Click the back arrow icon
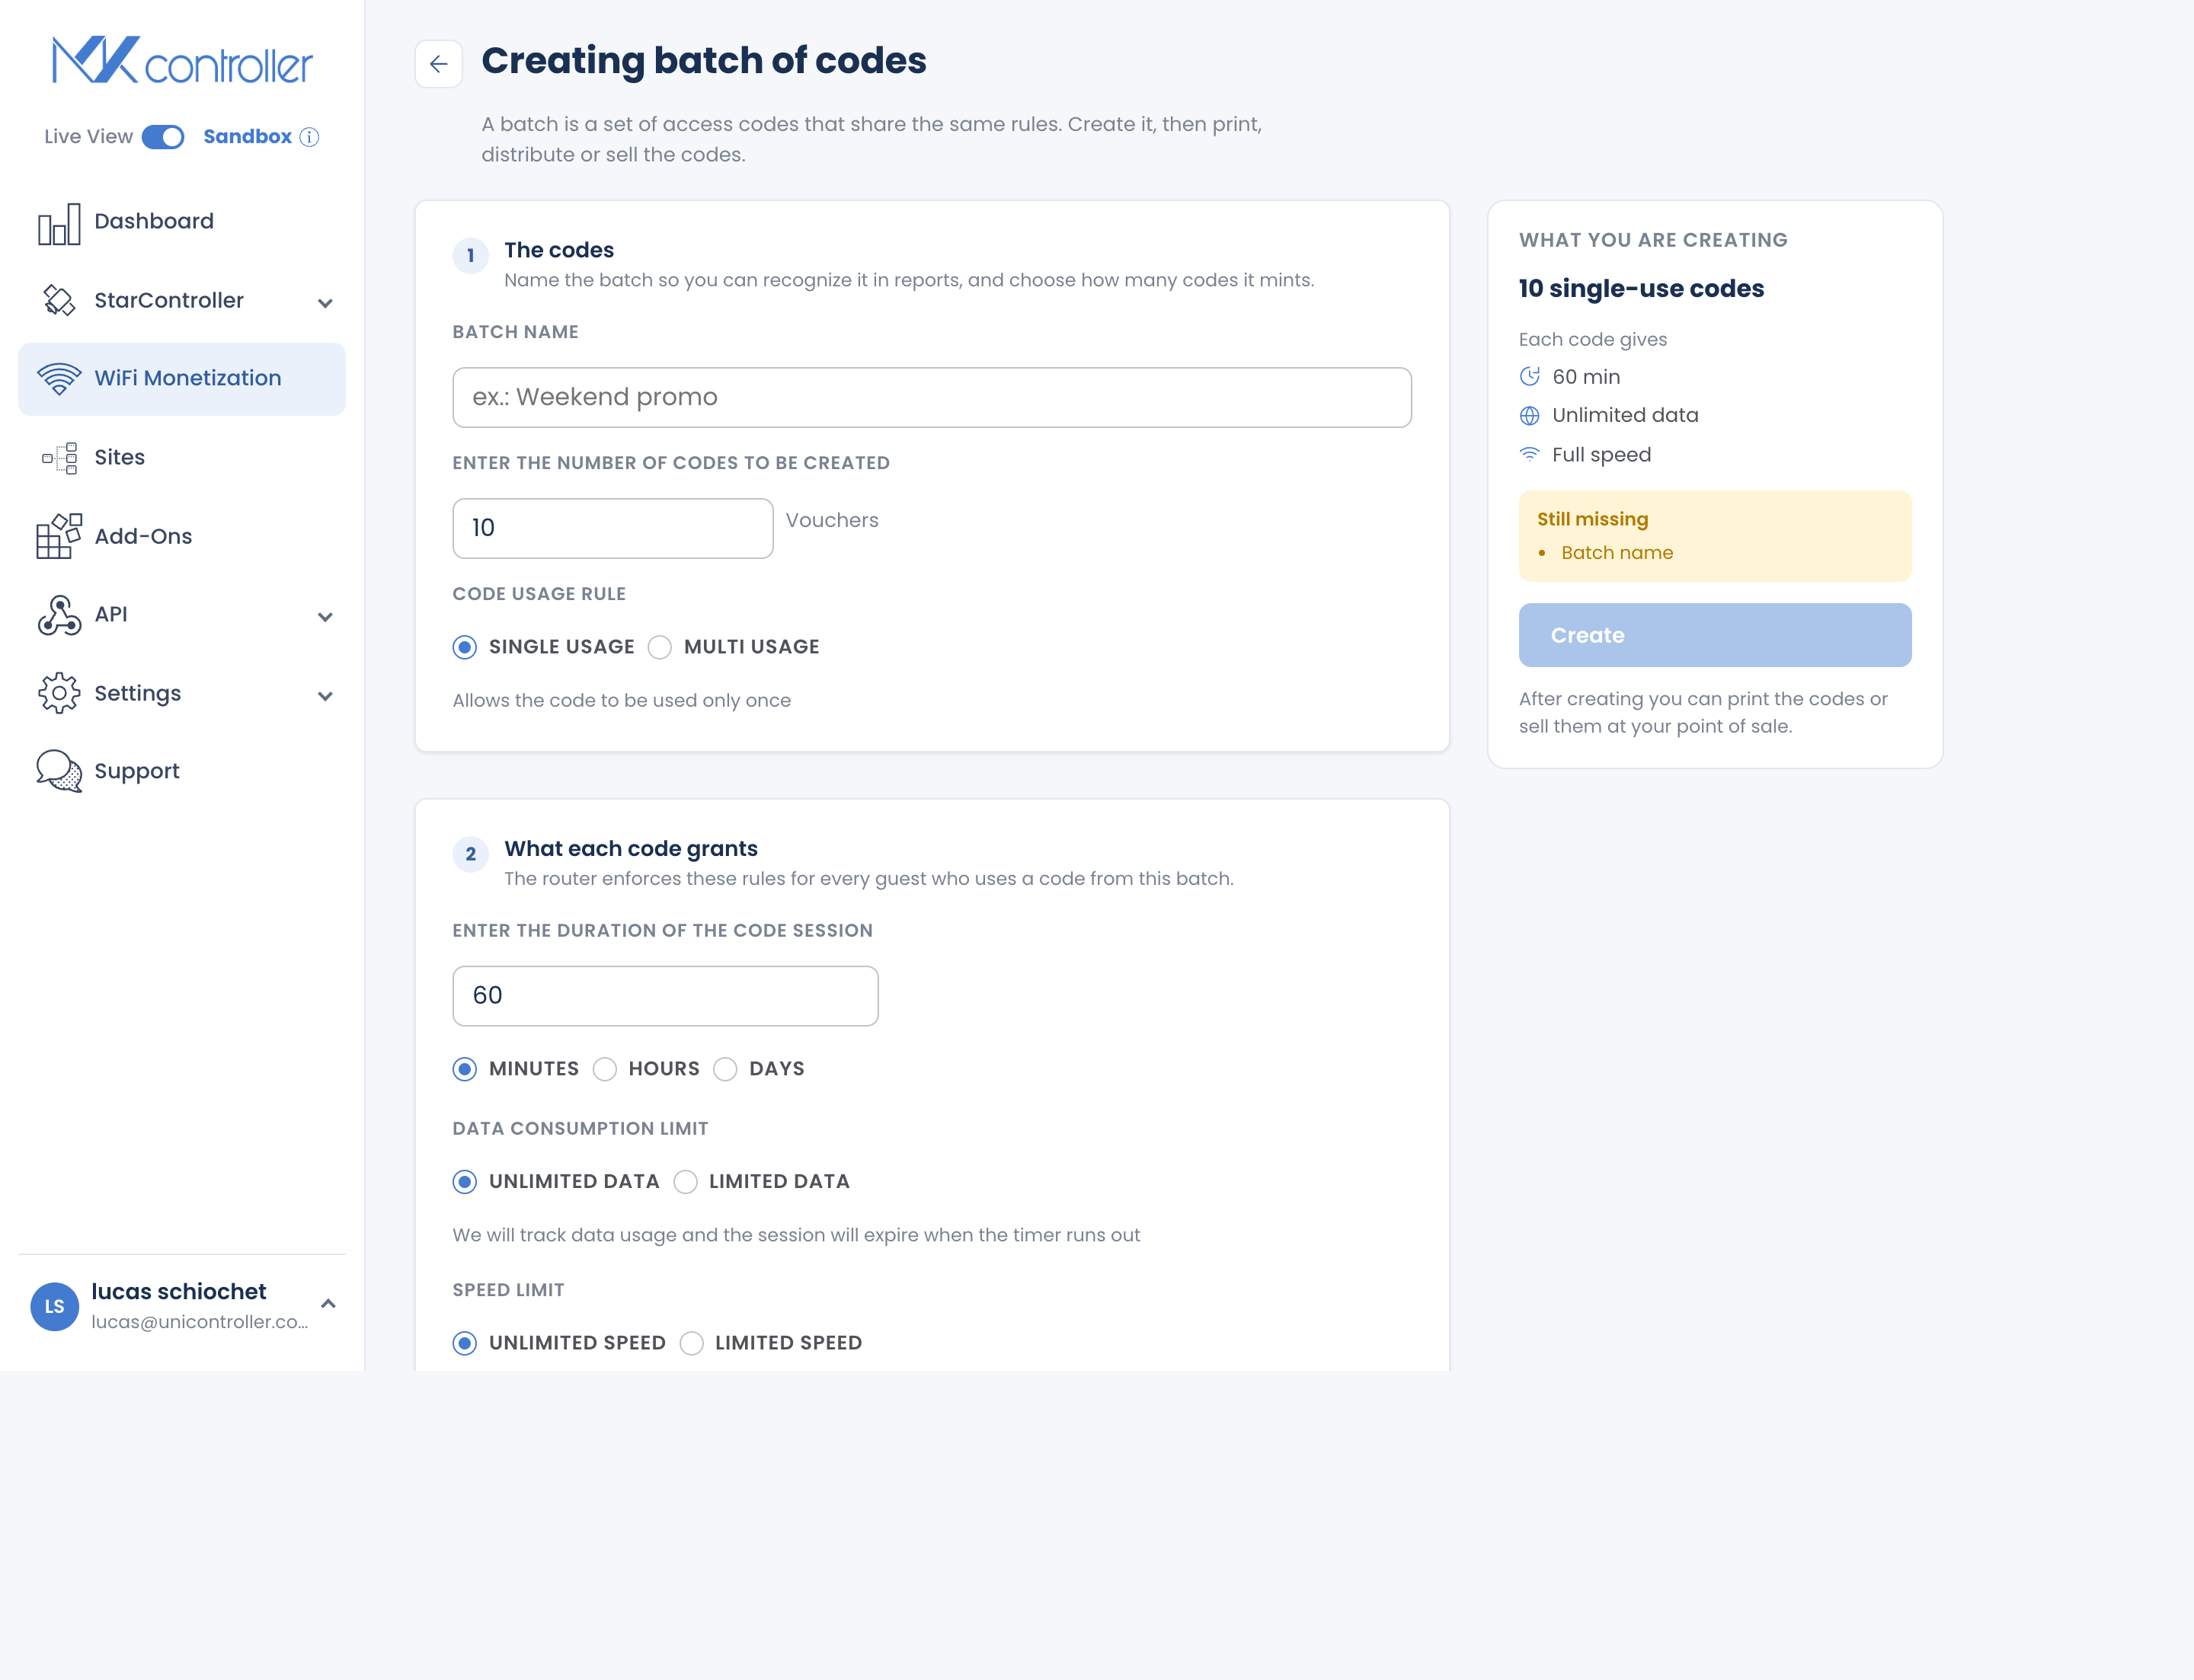 pyautogui.click(x=438, y=64)
